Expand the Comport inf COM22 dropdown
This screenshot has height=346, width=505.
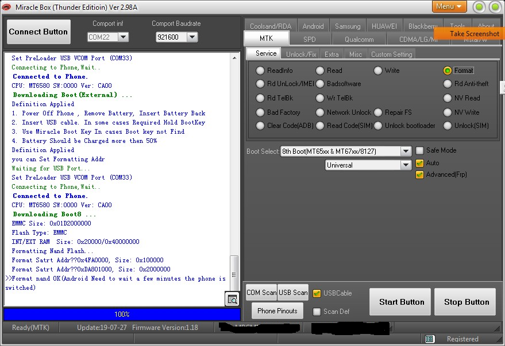124,37
